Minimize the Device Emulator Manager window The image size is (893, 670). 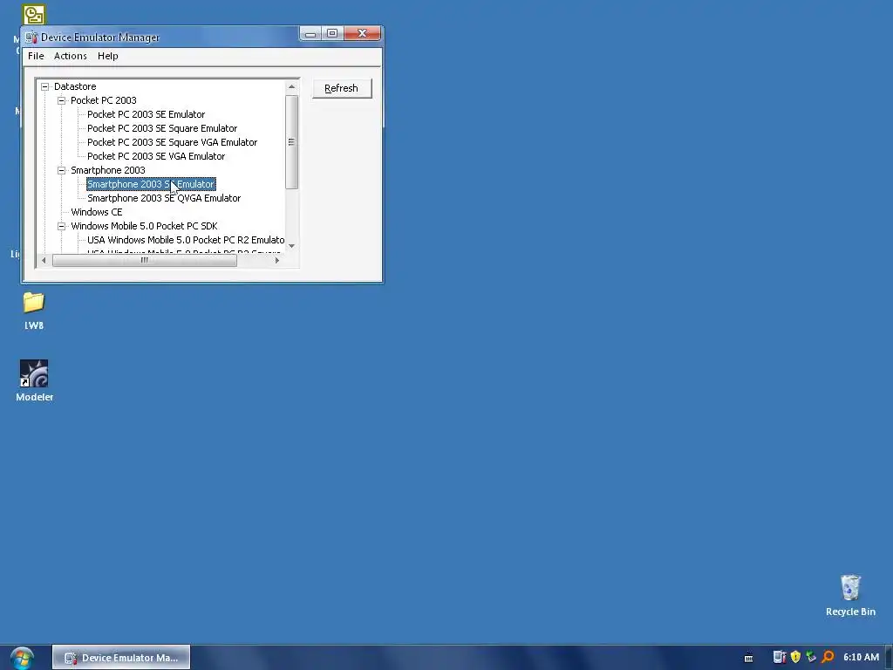310,34
